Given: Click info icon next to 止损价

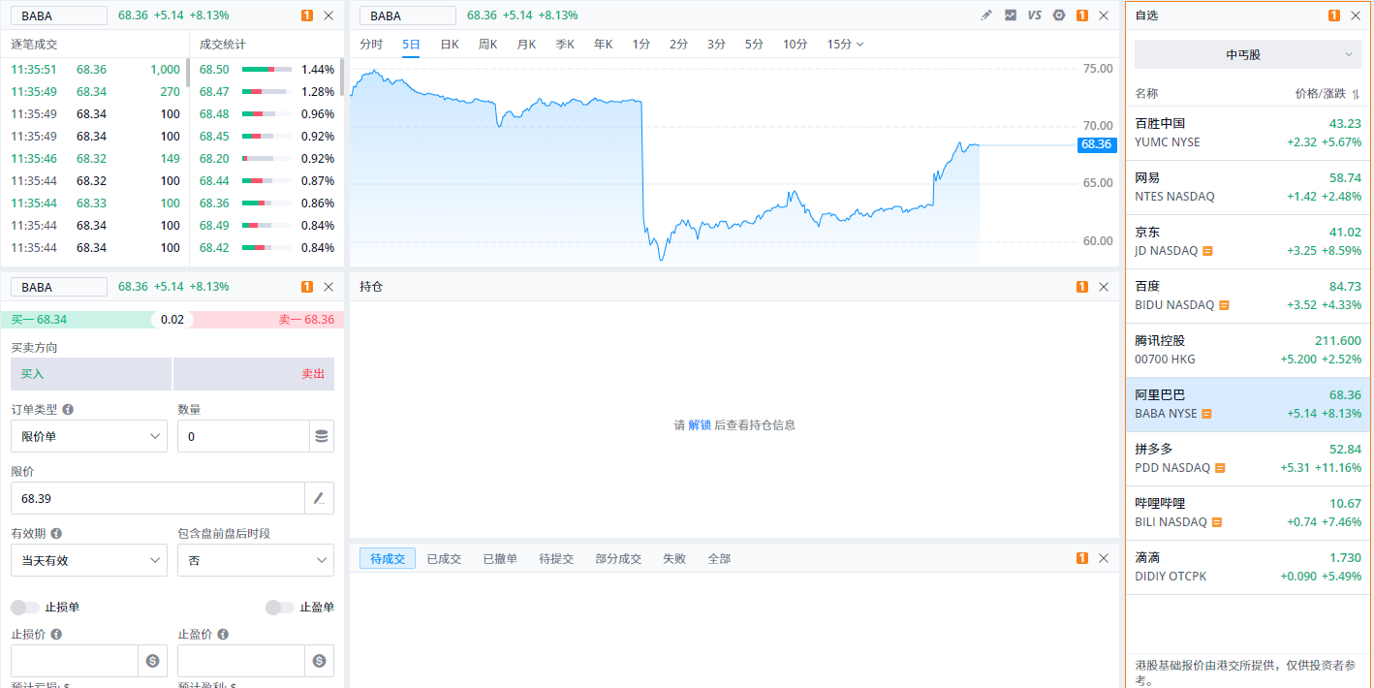Looking at the screenshot, I should click(x=56, y=635).
